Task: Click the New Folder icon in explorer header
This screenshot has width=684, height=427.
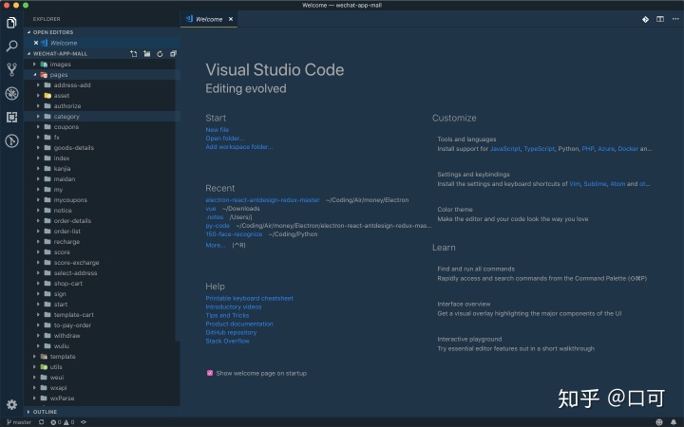Action: 147,53
